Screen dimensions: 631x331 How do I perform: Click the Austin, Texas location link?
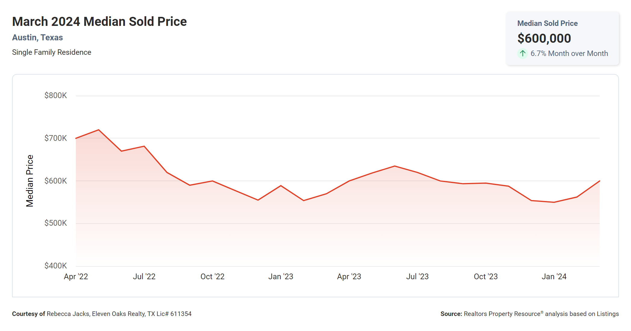[x=37, y=38]
